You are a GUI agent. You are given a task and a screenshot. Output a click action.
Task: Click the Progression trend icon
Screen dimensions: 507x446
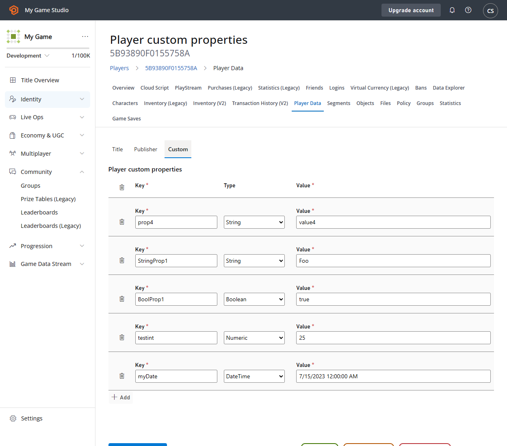(13, 246)
